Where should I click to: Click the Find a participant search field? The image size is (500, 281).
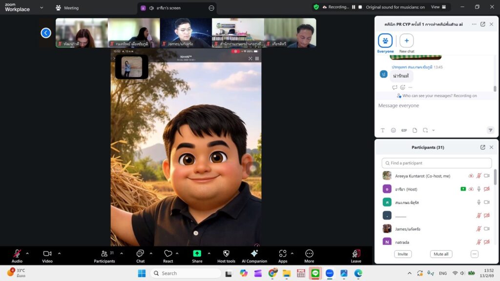tap(437, 163)
